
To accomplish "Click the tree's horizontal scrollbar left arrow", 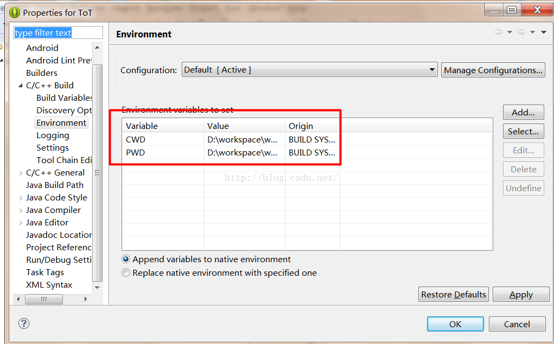I will 18,299.
